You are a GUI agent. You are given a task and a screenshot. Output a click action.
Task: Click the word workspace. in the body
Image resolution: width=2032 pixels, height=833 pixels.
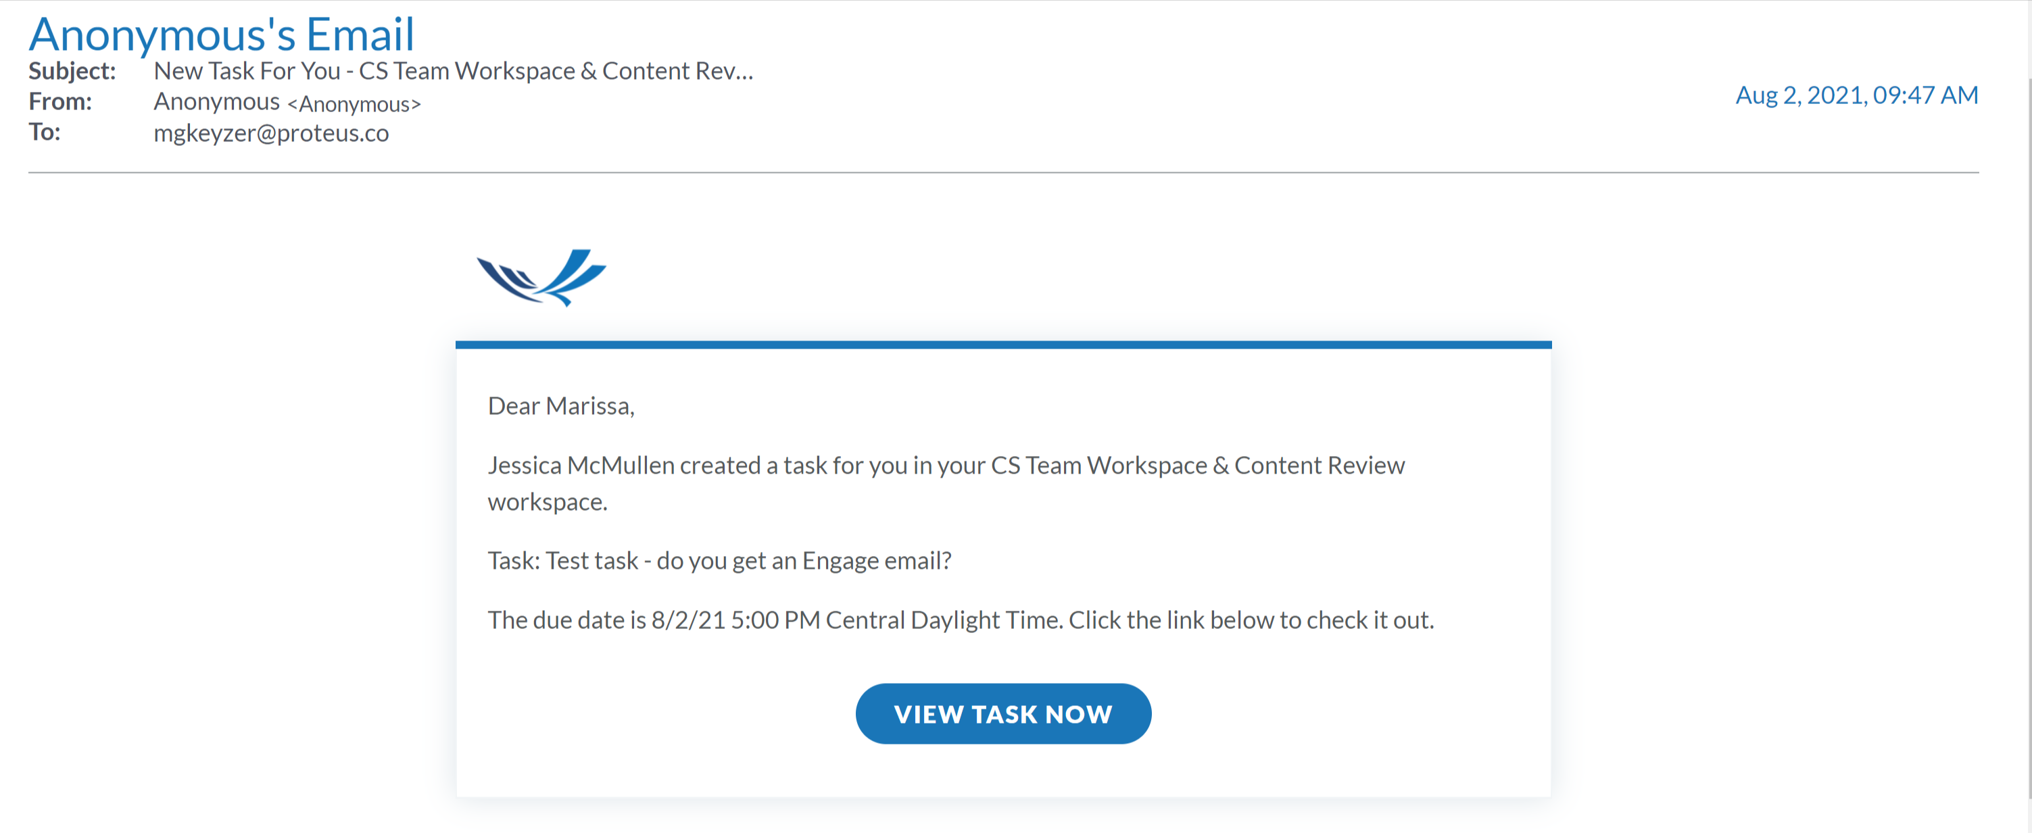pos(548,502)
